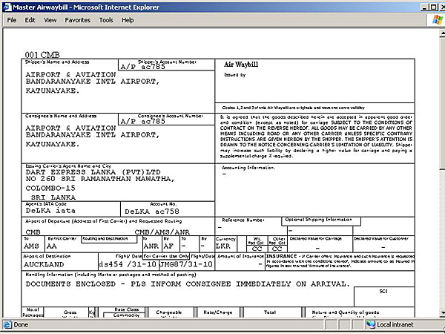Click the page icon beside Done
This screenshot has height=334, width=445.
[x=7, y=324]
